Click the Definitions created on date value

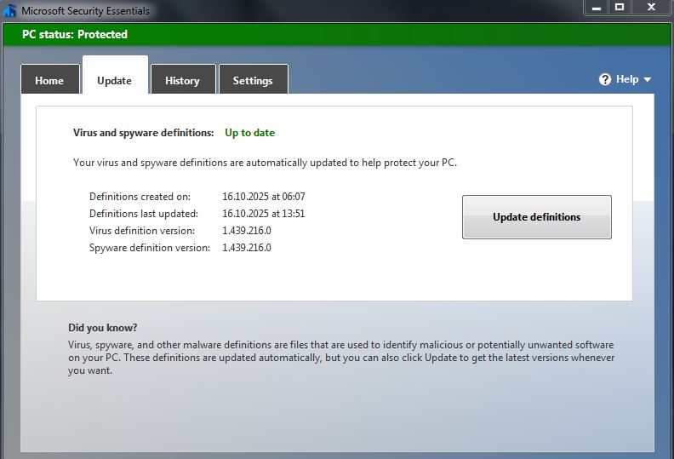pos(263,197)
